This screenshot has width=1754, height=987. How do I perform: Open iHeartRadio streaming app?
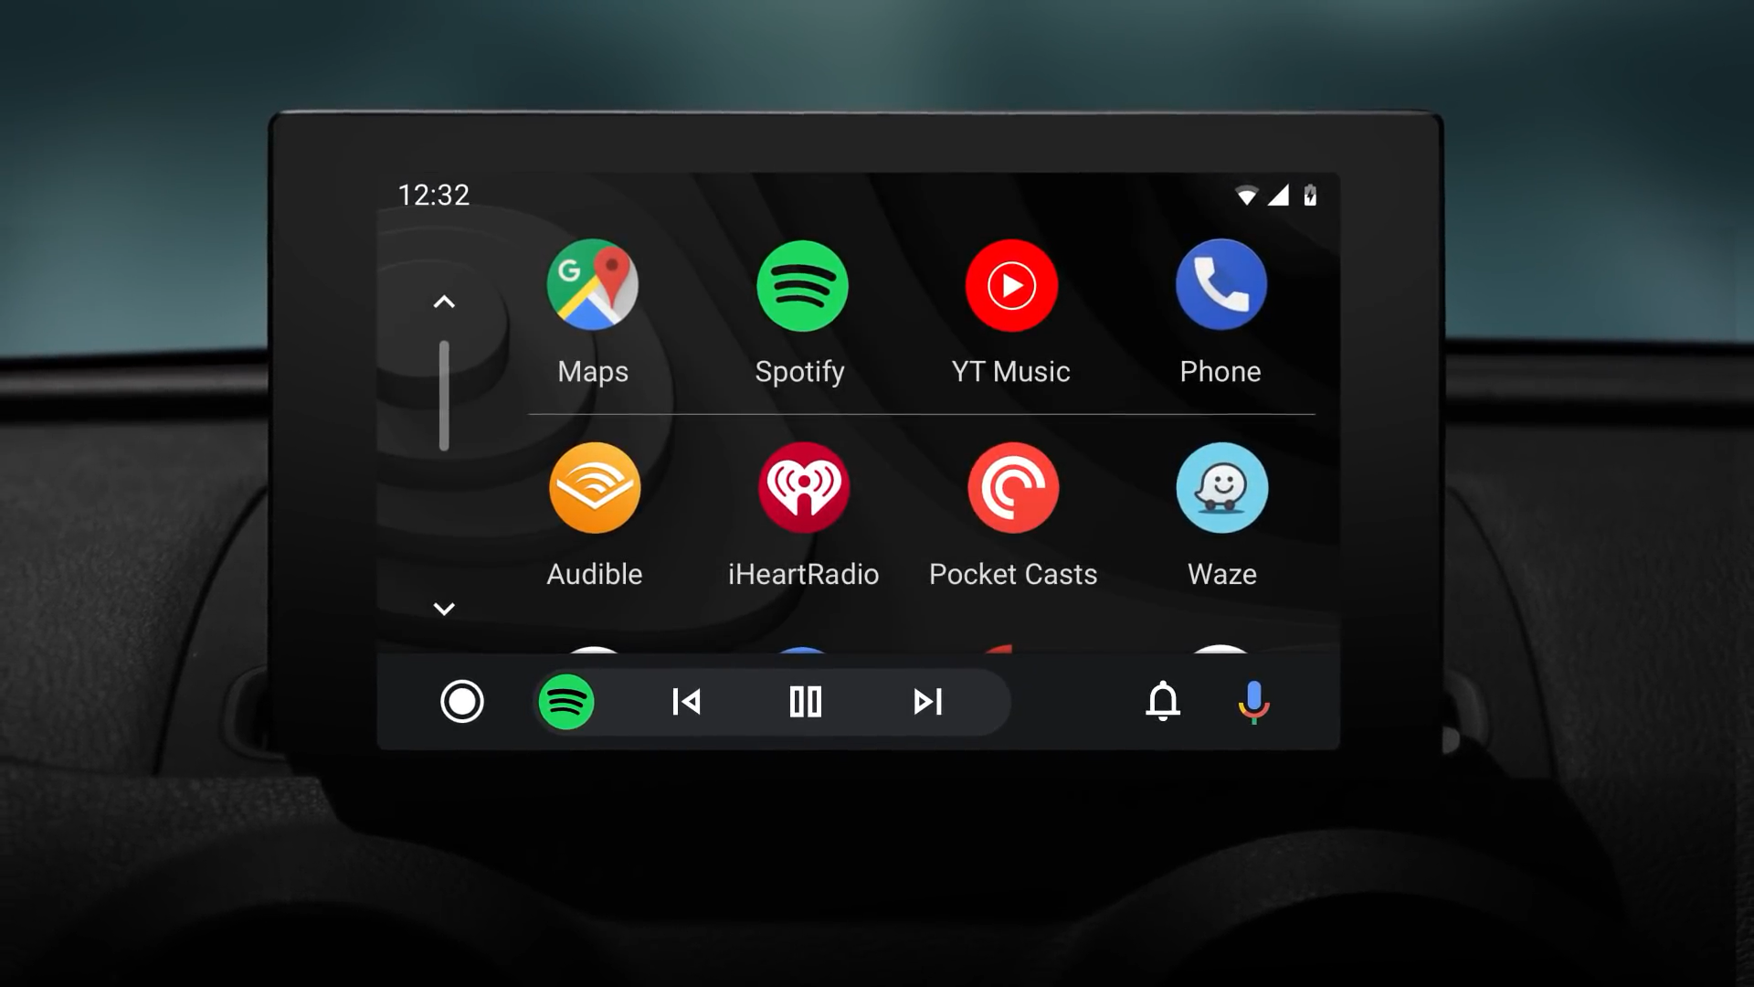804,487
